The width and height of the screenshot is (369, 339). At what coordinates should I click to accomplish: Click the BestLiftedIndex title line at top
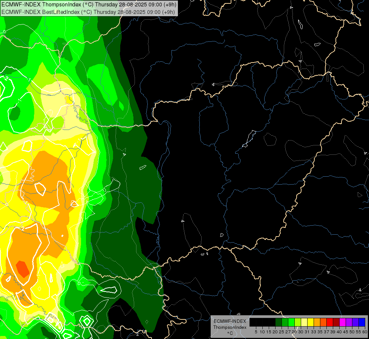point(88,12)
